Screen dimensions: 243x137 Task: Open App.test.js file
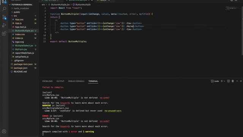[x=21, y=27]
